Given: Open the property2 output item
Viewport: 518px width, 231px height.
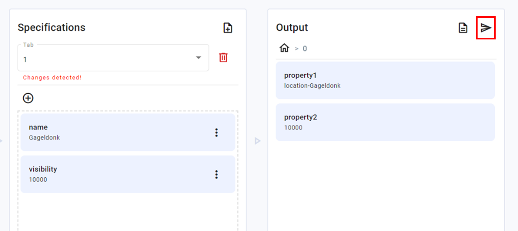Looking at the screenshot, I should [385, 122].
